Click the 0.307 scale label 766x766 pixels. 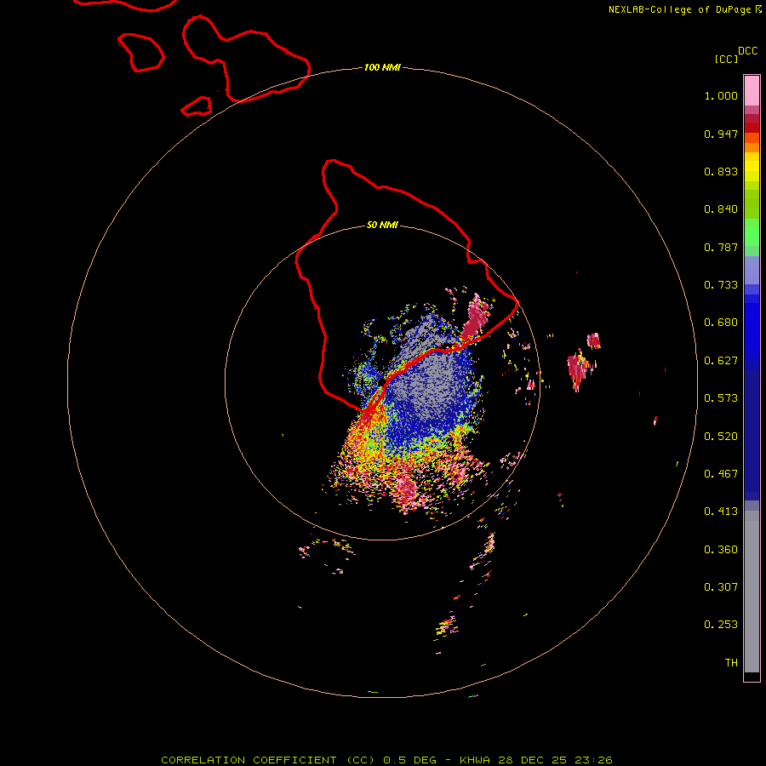point(721,587)
